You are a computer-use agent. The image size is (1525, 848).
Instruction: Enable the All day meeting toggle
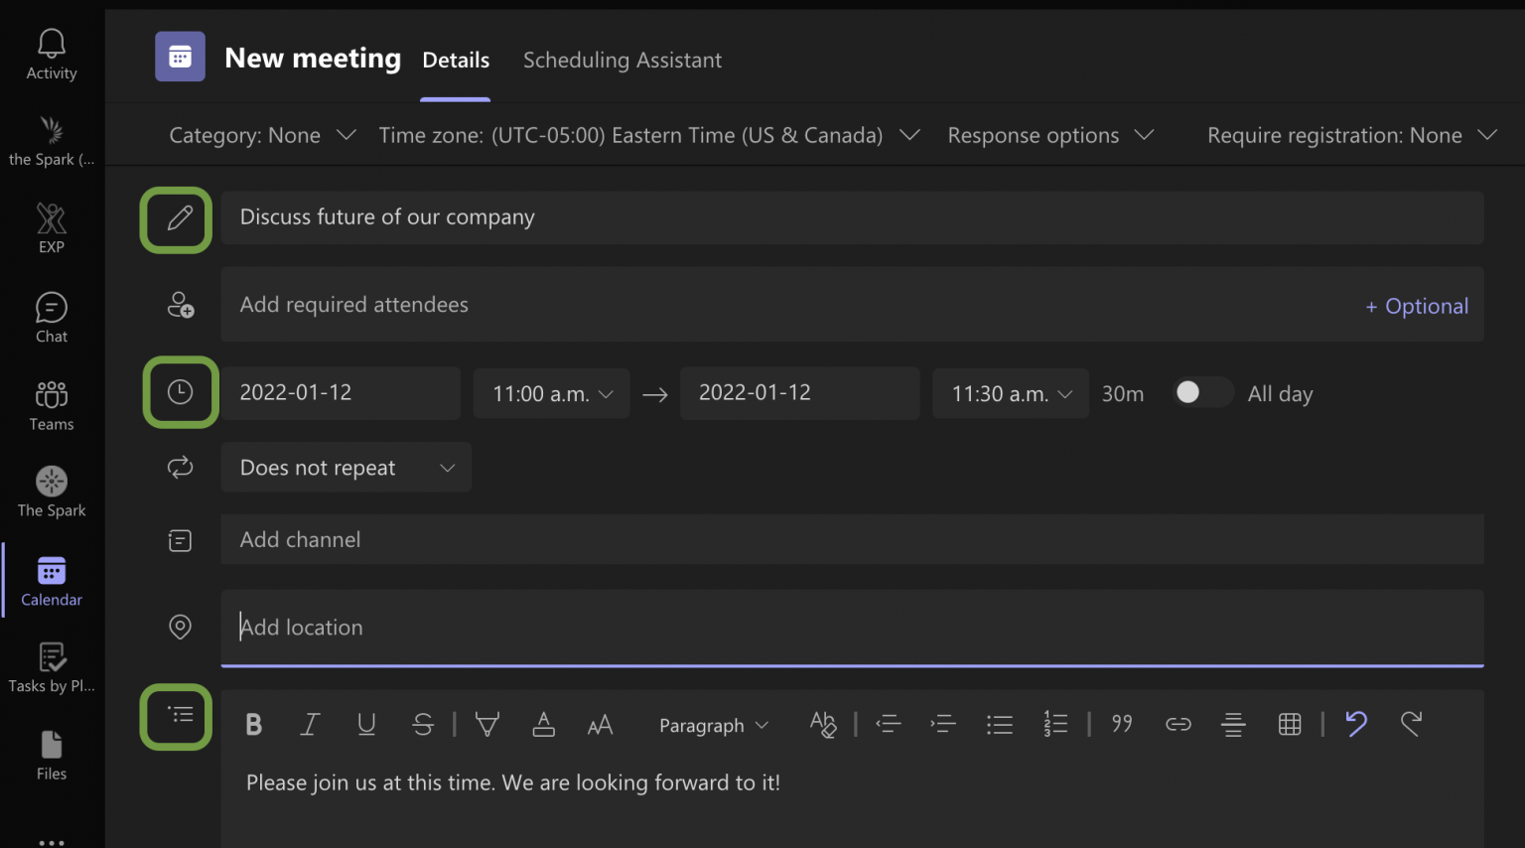pyautogui.click(x=1201, y=393)
